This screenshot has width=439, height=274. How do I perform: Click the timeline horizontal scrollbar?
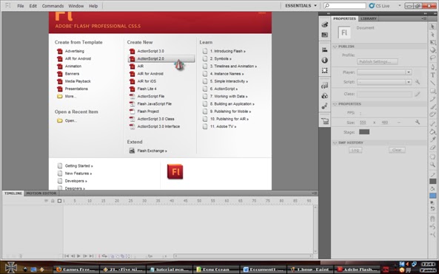pos(243,256)
